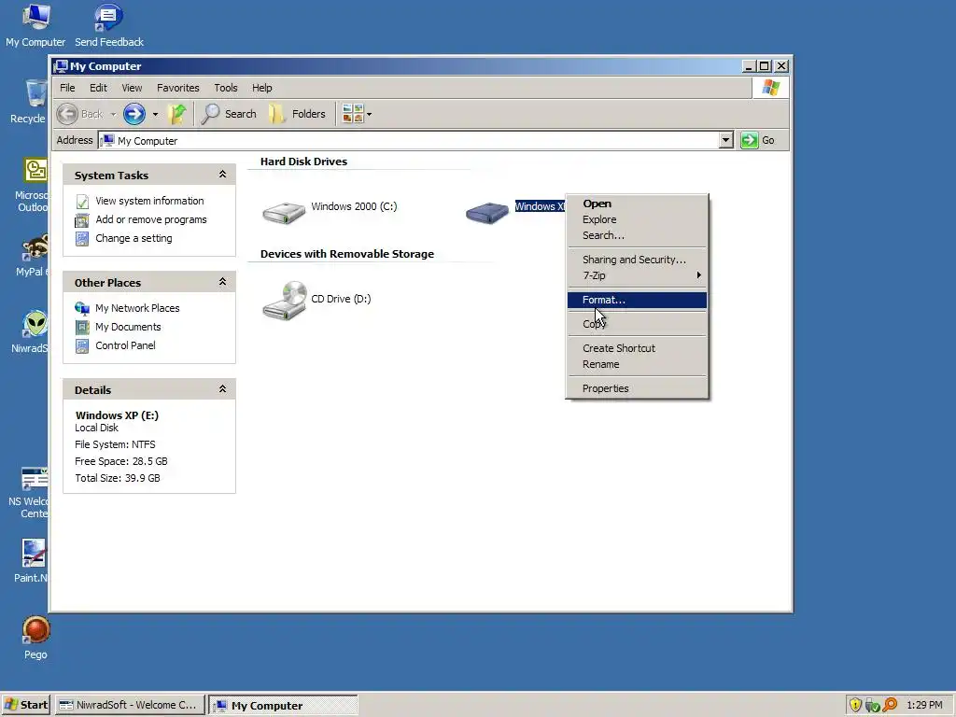The image size is (956, 717).
Task: Choose Sharing and Security... menu entry
Action: 637,260
